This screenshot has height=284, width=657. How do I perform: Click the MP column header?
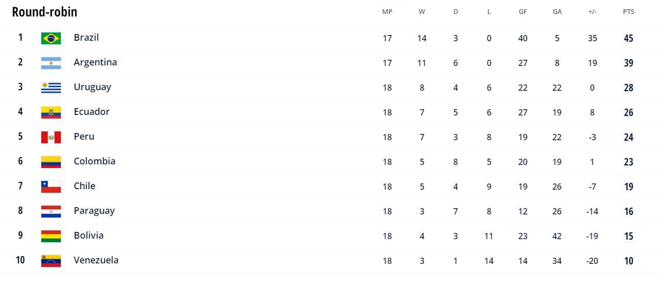pyautogui.click(x=387, y=12)
